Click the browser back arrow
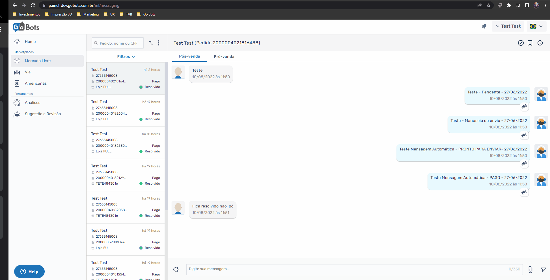This screenshot has height=280, width=550. click(15, 5)
